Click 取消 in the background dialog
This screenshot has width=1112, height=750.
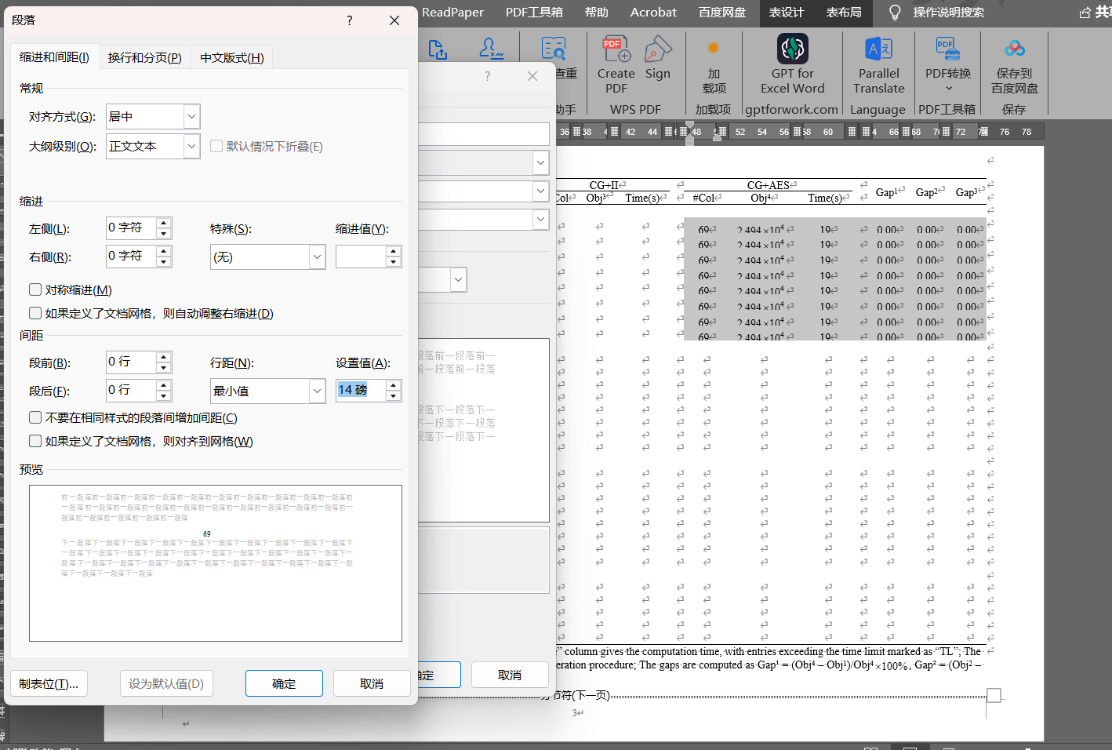(510, 675)
